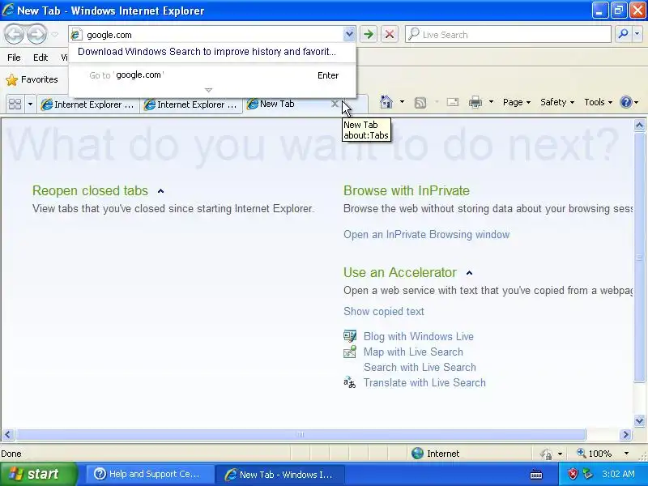Screen dimensions: 648x486
Task: Focus the address bar with google.com
Action: click(212, 35)
